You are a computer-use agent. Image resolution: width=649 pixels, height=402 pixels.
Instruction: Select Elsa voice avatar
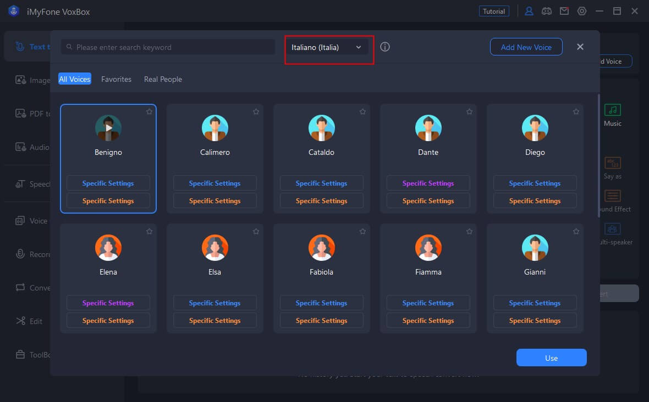pyautogui.click(x=215, y=248)
